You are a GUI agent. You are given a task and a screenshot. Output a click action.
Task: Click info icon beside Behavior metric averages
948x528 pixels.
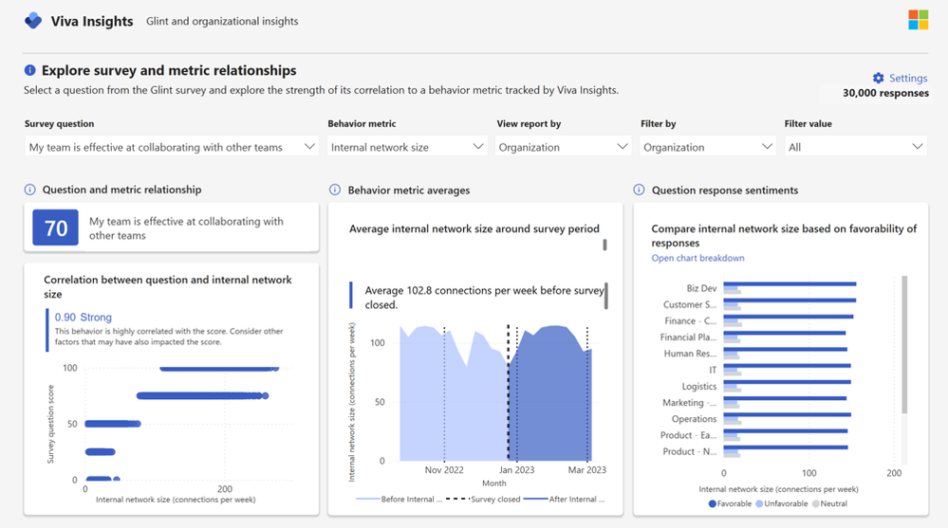pyautogui.click(x=334, y=190)
